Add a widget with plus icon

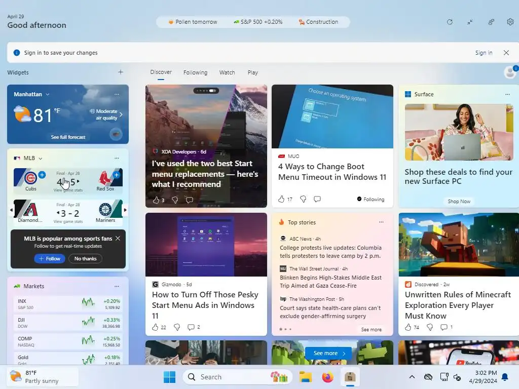pyautogui.click(x=121, y=72)
